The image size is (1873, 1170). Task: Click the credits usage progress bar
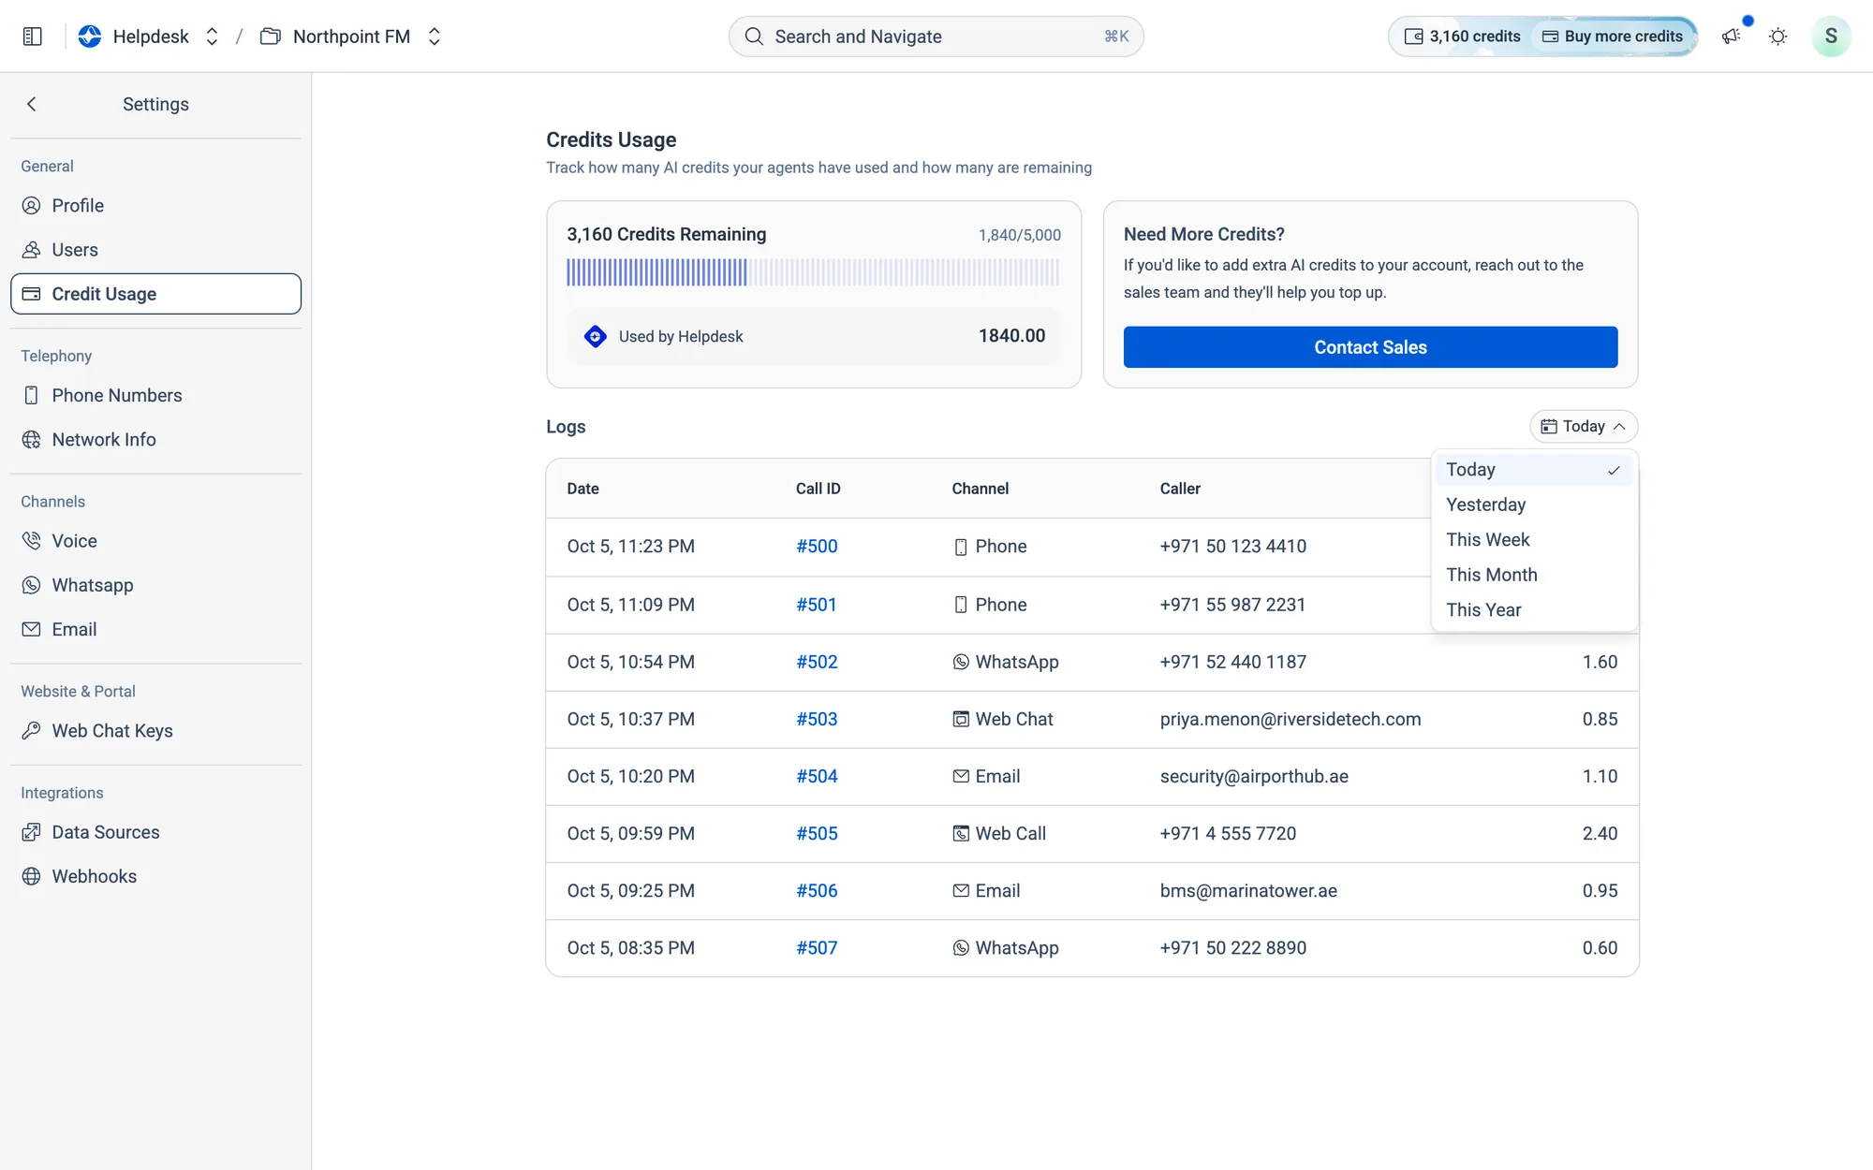click(x=813, y=272)
